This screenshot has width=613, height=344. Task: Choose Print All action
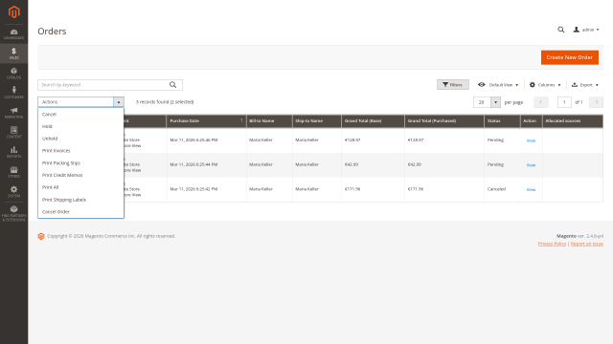[x=80, y=187]
